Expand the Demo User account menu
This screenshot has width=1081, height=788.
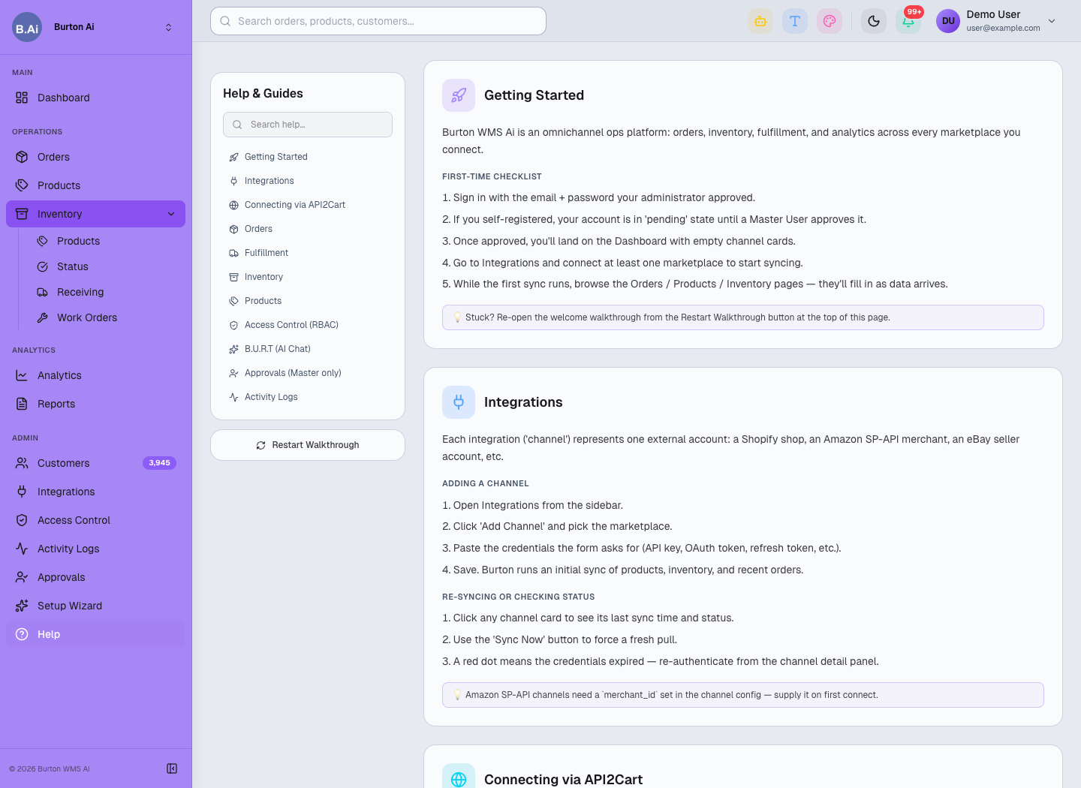point(1052,21)
